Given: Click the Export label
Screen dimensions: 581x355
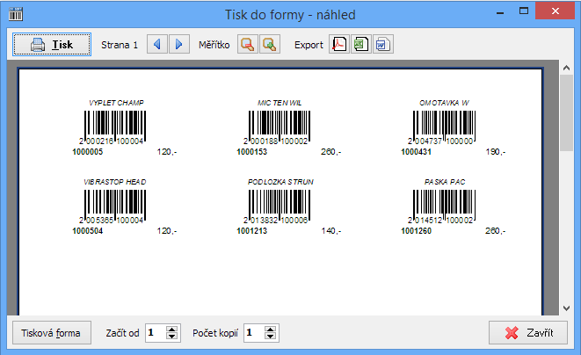Looking at the screenshot, I should coord(309,45).
